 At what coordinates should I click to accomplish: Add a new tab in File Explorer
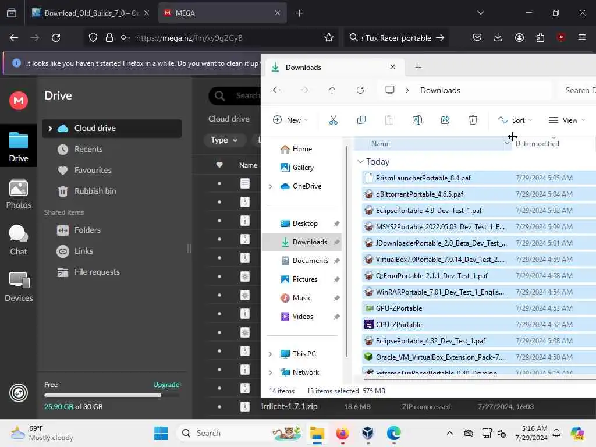click(418, 68)
